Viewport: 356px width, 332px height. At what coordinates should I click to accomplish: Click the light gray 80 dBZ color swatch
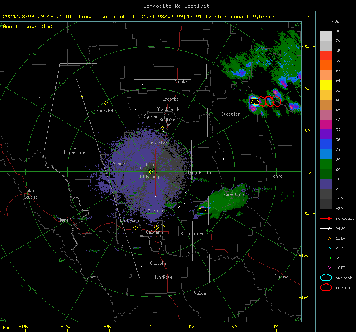[x=326, y=36]
